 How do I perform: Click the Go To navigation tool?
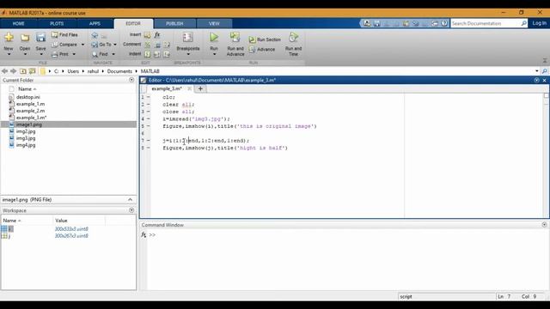click(101, 45)
